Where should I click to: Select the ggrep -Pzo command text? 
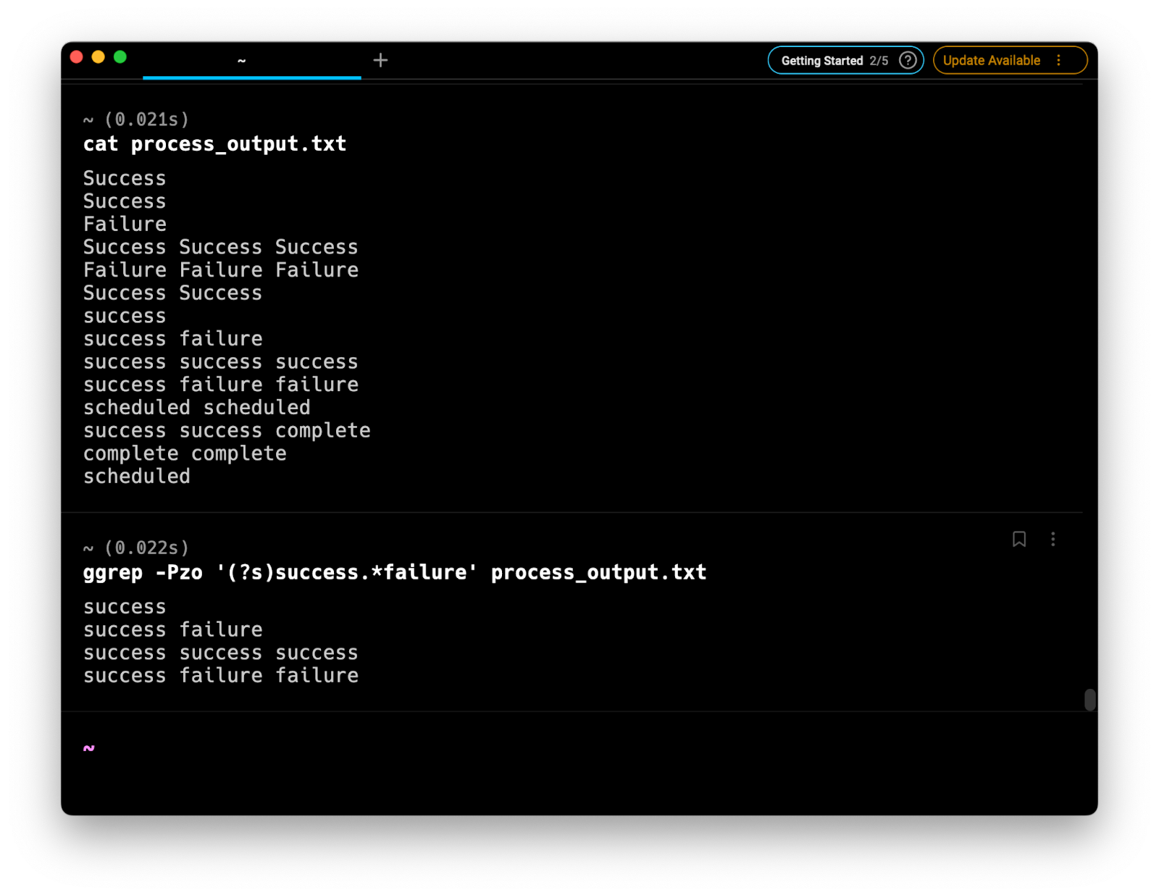click(x=395, y=571)
